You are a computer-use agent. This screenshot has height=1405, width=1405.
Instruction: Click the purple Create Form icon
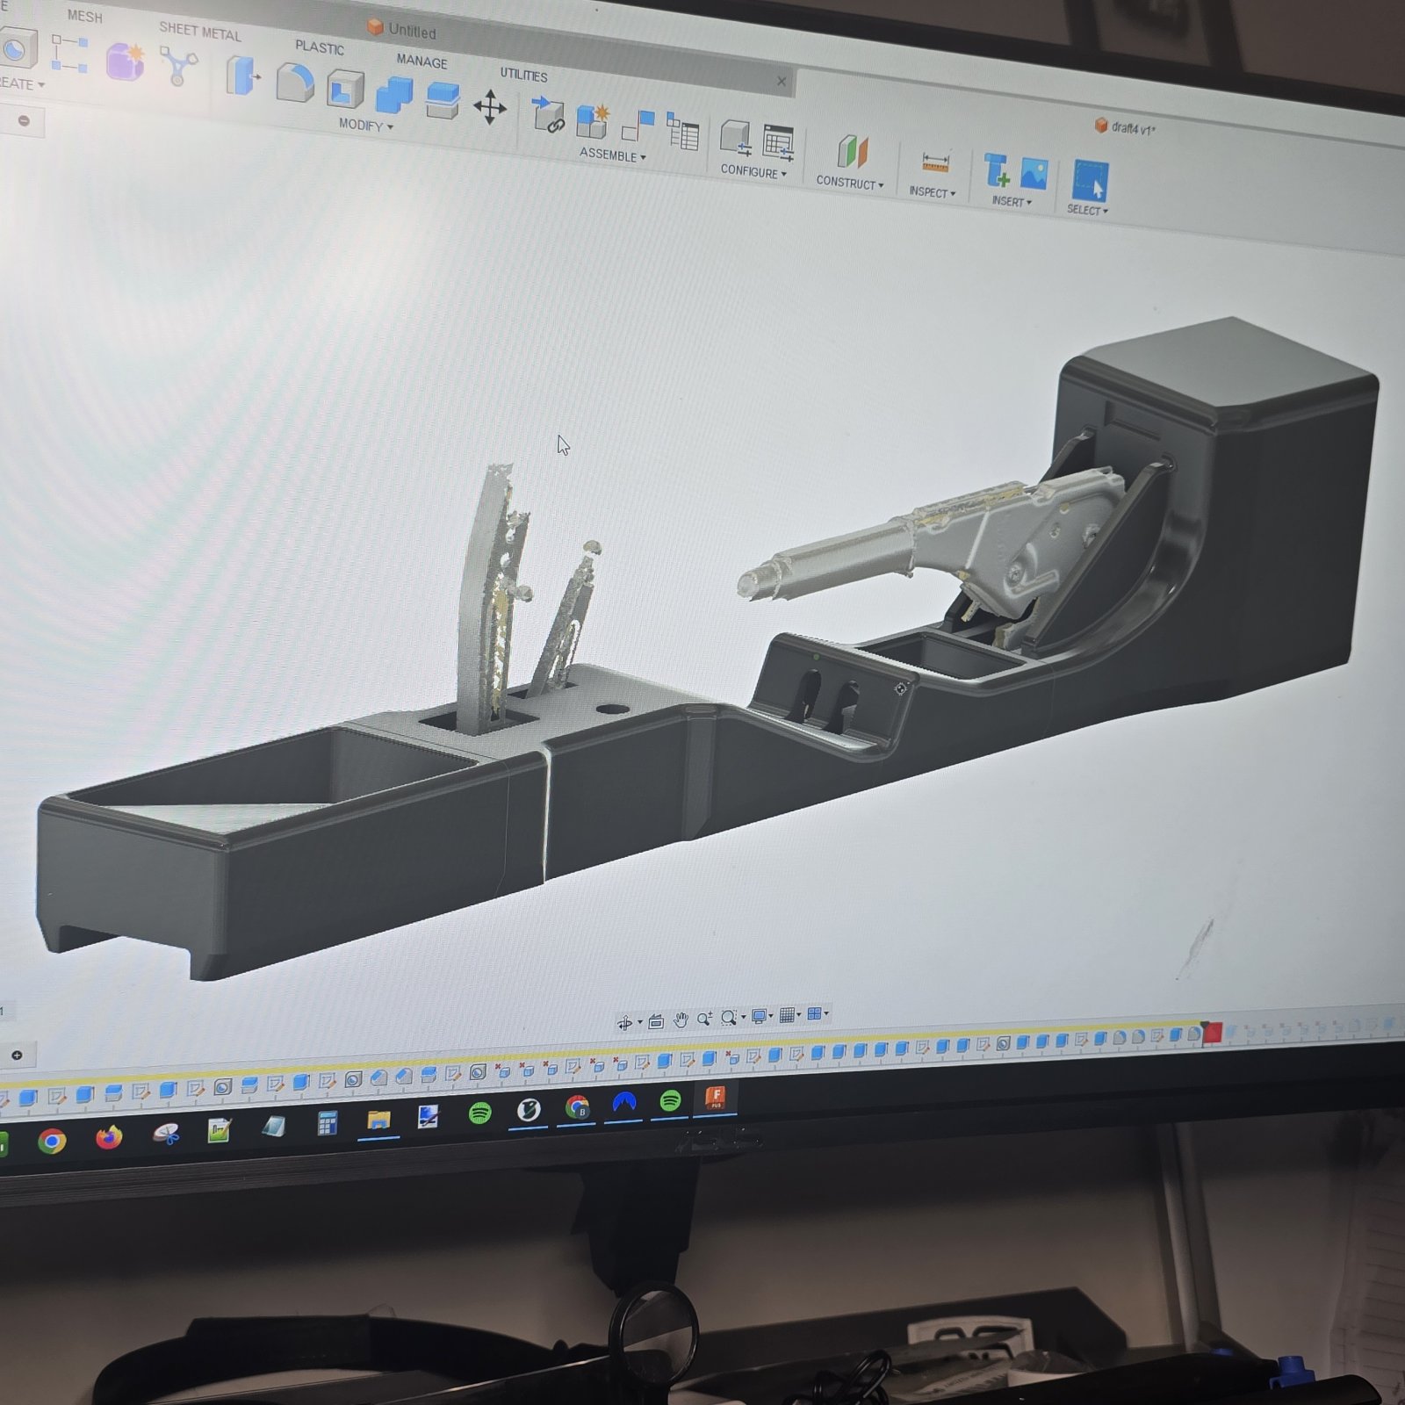125,61
